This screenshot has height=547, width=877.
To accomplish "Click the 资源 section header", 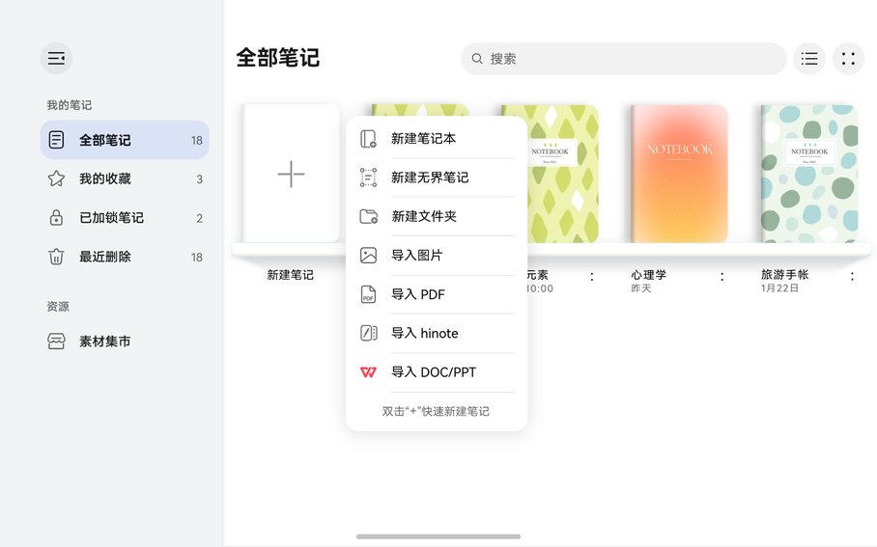I will click(x=58, y=306).
